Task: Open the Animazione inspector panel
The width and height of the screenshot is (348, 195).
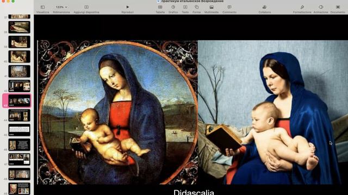Action: pyautogui.click(x=321, y=7)
